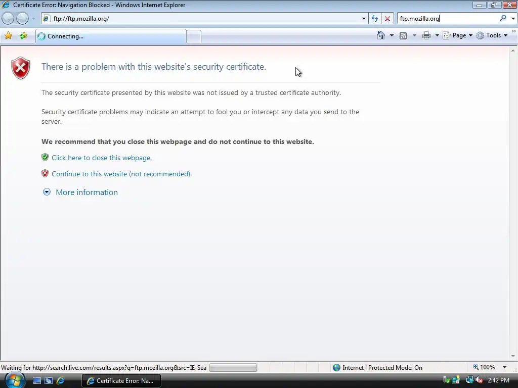Image resolution: width=518 pixels, height=388 pixels.
Task: Click the security heading text about certificate
Action: coord(154,67)
